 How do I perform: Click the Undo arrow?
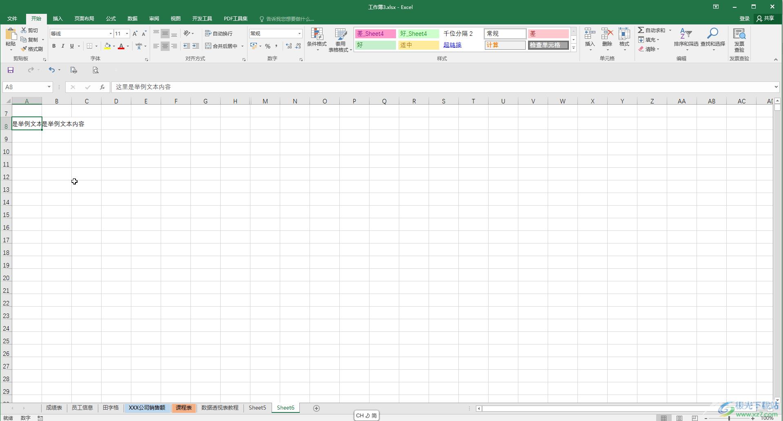(51, 70)
